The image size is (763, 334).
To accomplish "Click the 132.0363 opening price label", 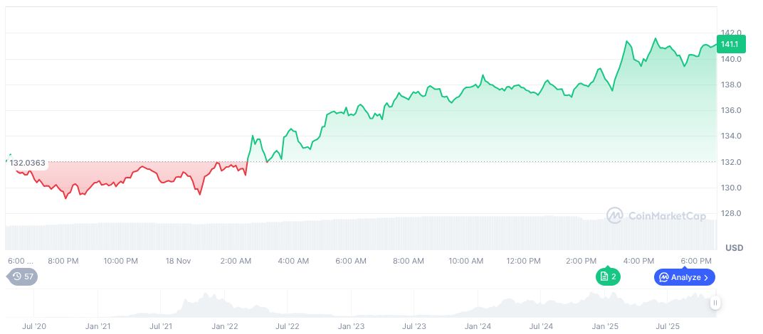I will [x=28, y=163].
